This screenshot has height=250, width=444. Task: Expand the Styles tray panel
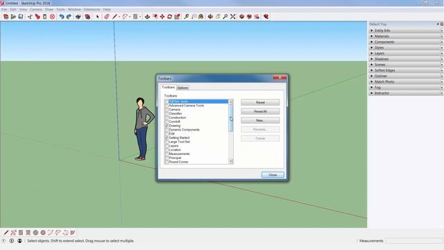click(406, 48)
